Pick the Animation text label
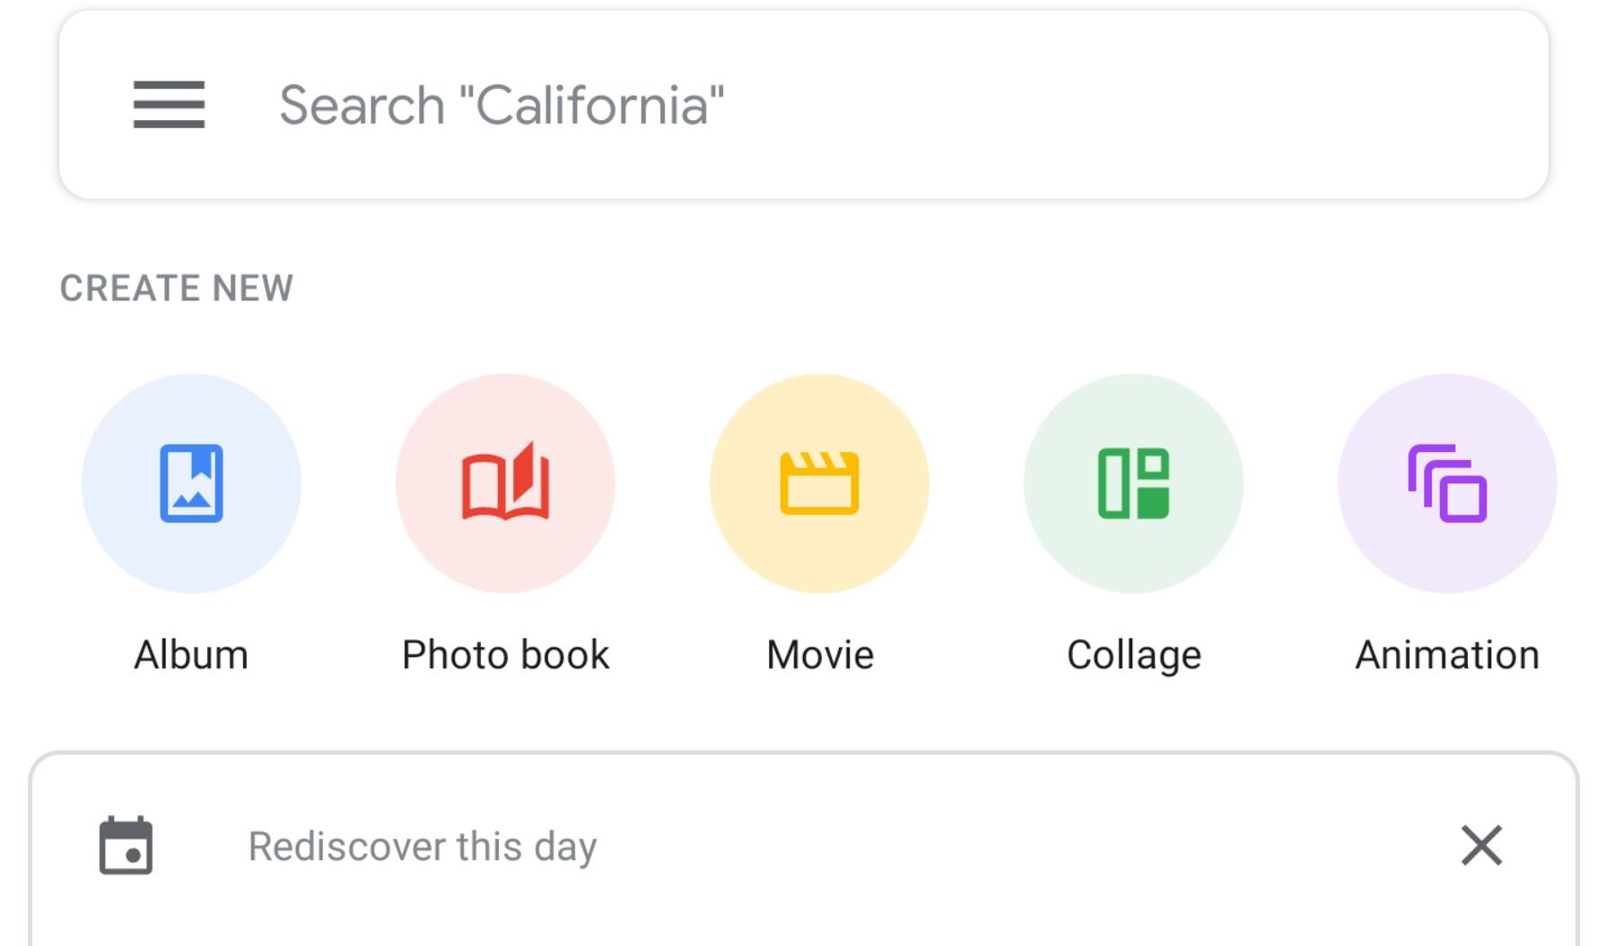This screenshot has width=1606, height=946. [x=1447, y=655]
